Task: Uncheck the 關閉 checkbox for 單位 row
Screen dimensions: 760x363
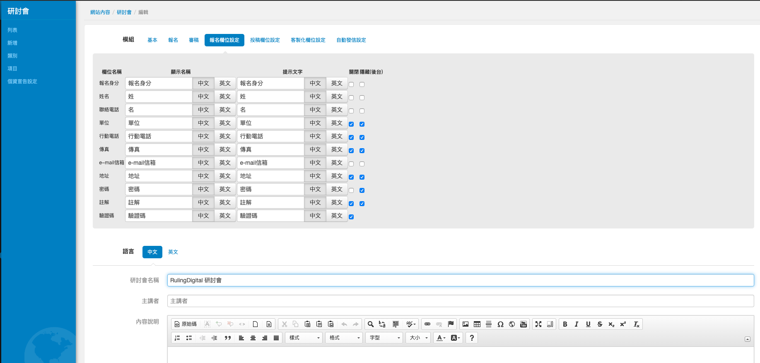Action: point(351,124)
